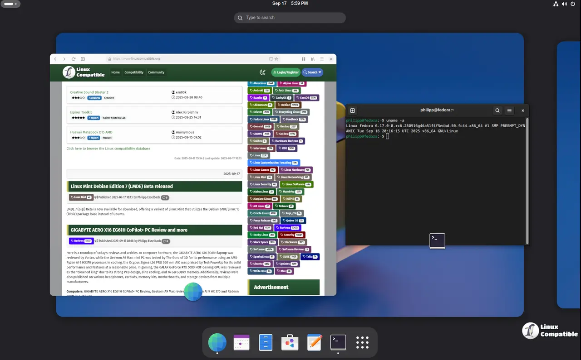Show all applications grid
The height and width of the screenshot is (360, 581).
click(x=362, y=342)
